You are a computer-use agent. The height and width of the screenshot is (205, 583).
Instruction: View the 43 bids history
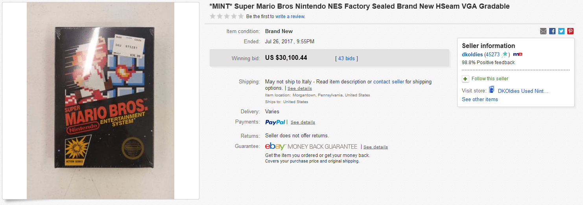(x=346, y=59)
